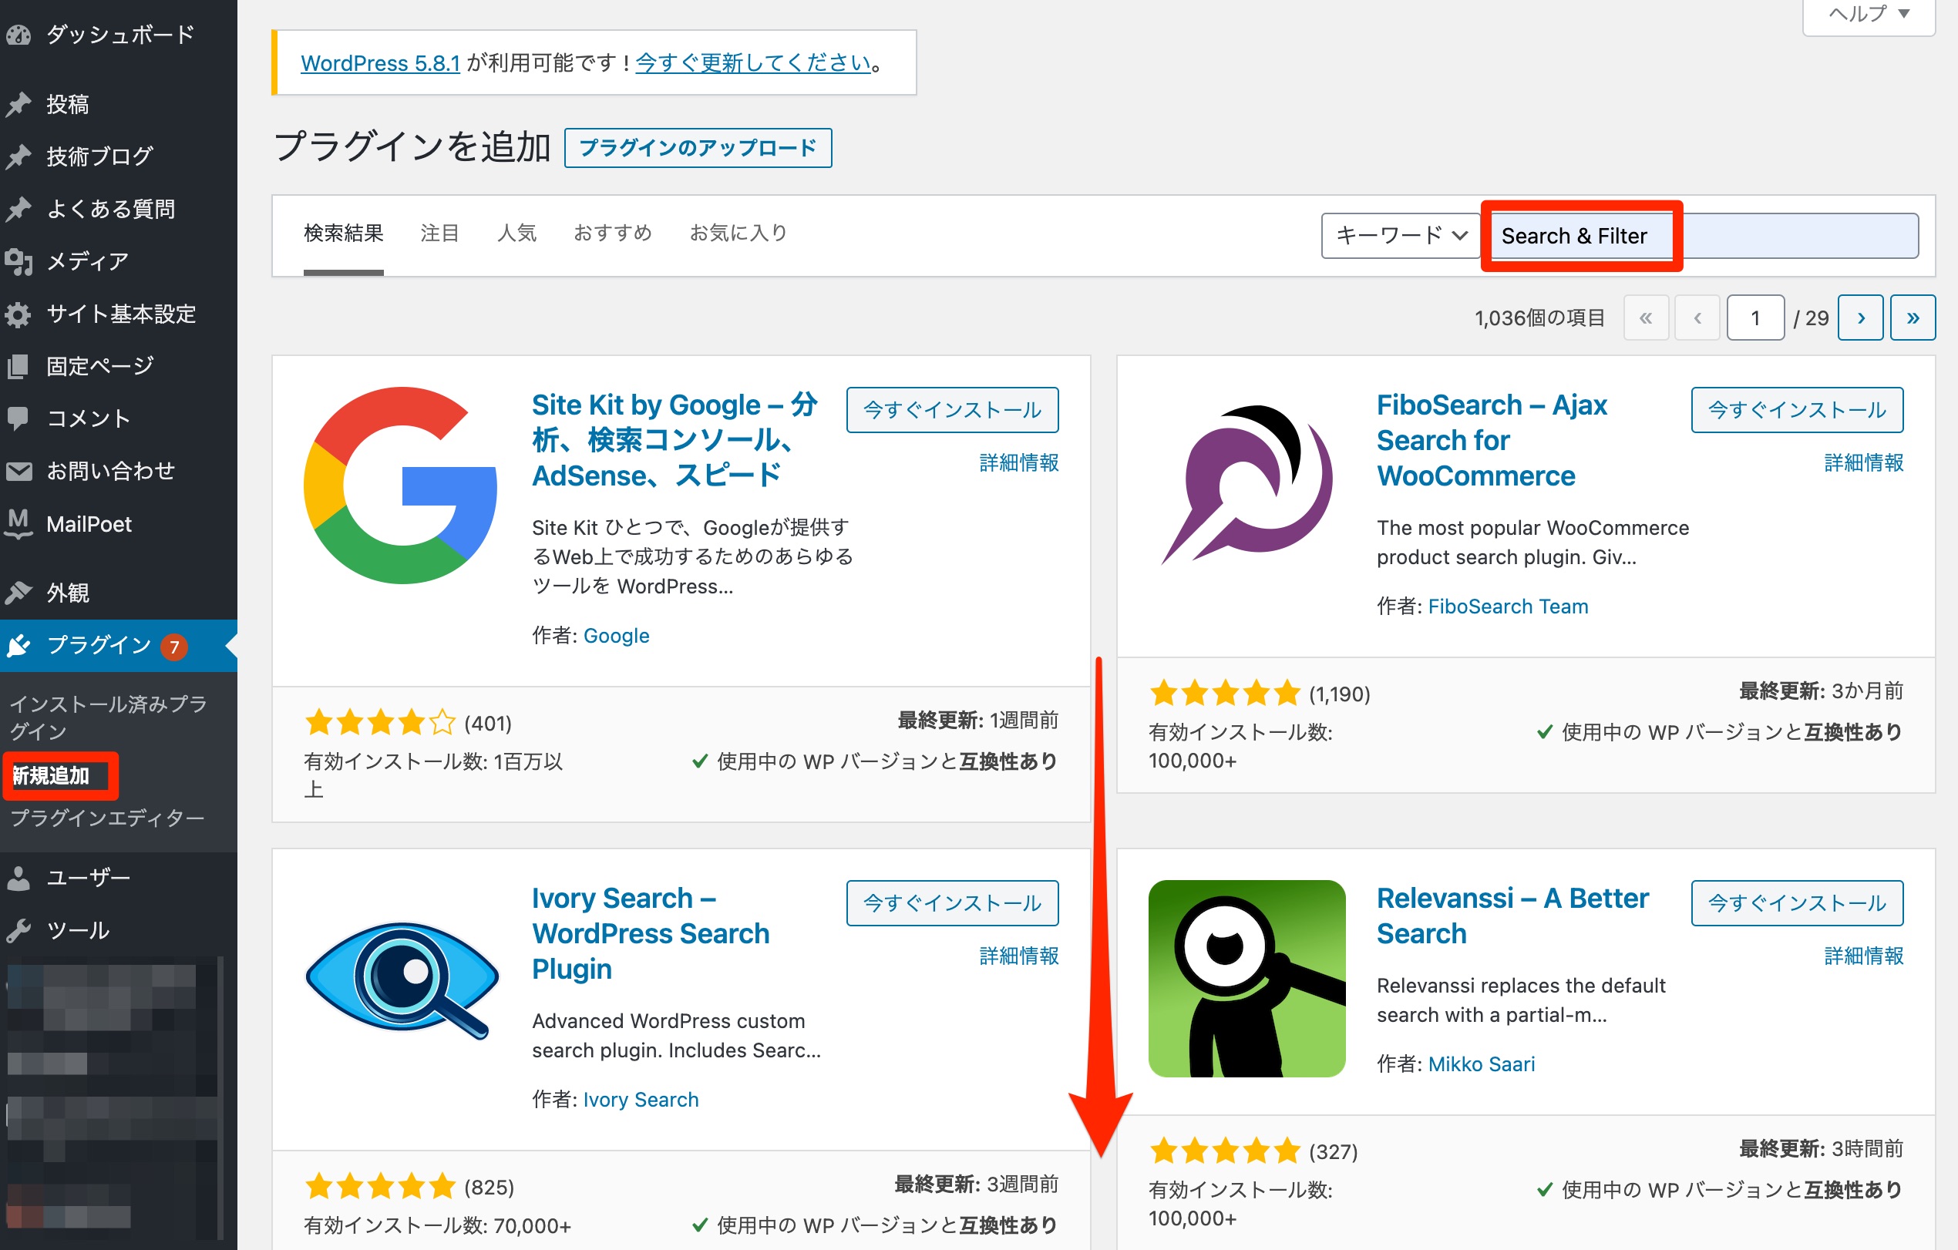Viewport: 1958px width, 1250px height.
Task: Install Relevanssi plugin now
Action: [x=1797, y=903]
